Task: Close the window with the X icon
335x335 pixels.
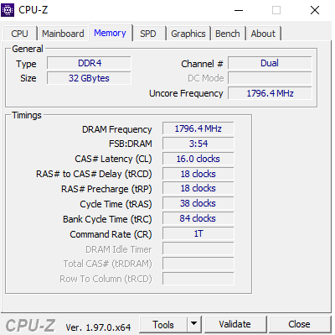Action: tap(315, 10)
